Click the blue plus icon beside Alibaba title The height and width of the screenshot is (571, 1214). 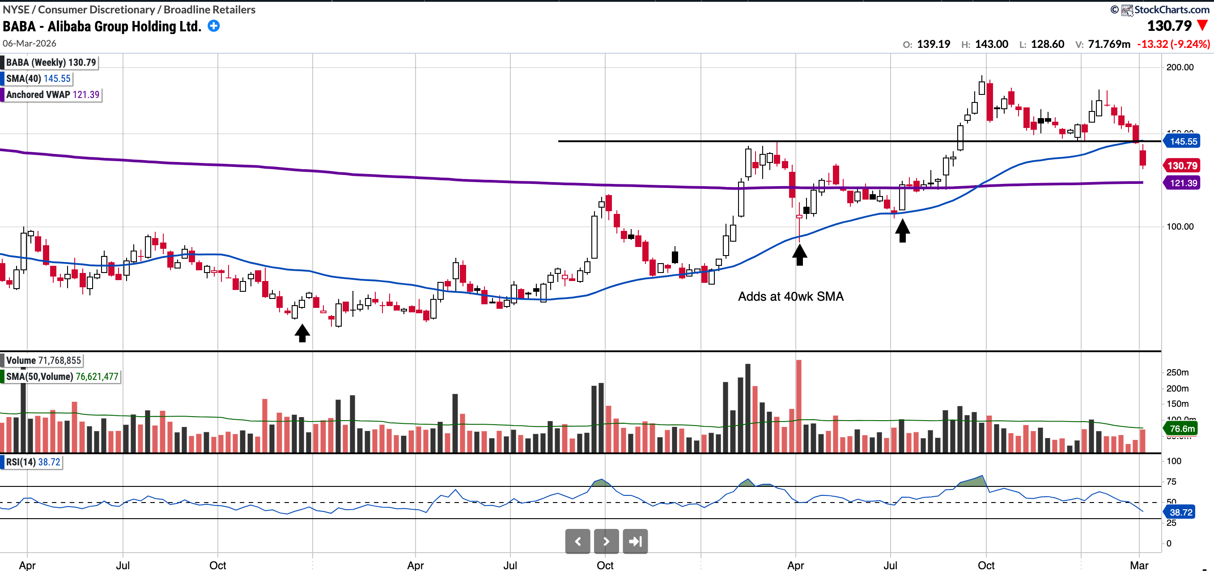[213, 26]
